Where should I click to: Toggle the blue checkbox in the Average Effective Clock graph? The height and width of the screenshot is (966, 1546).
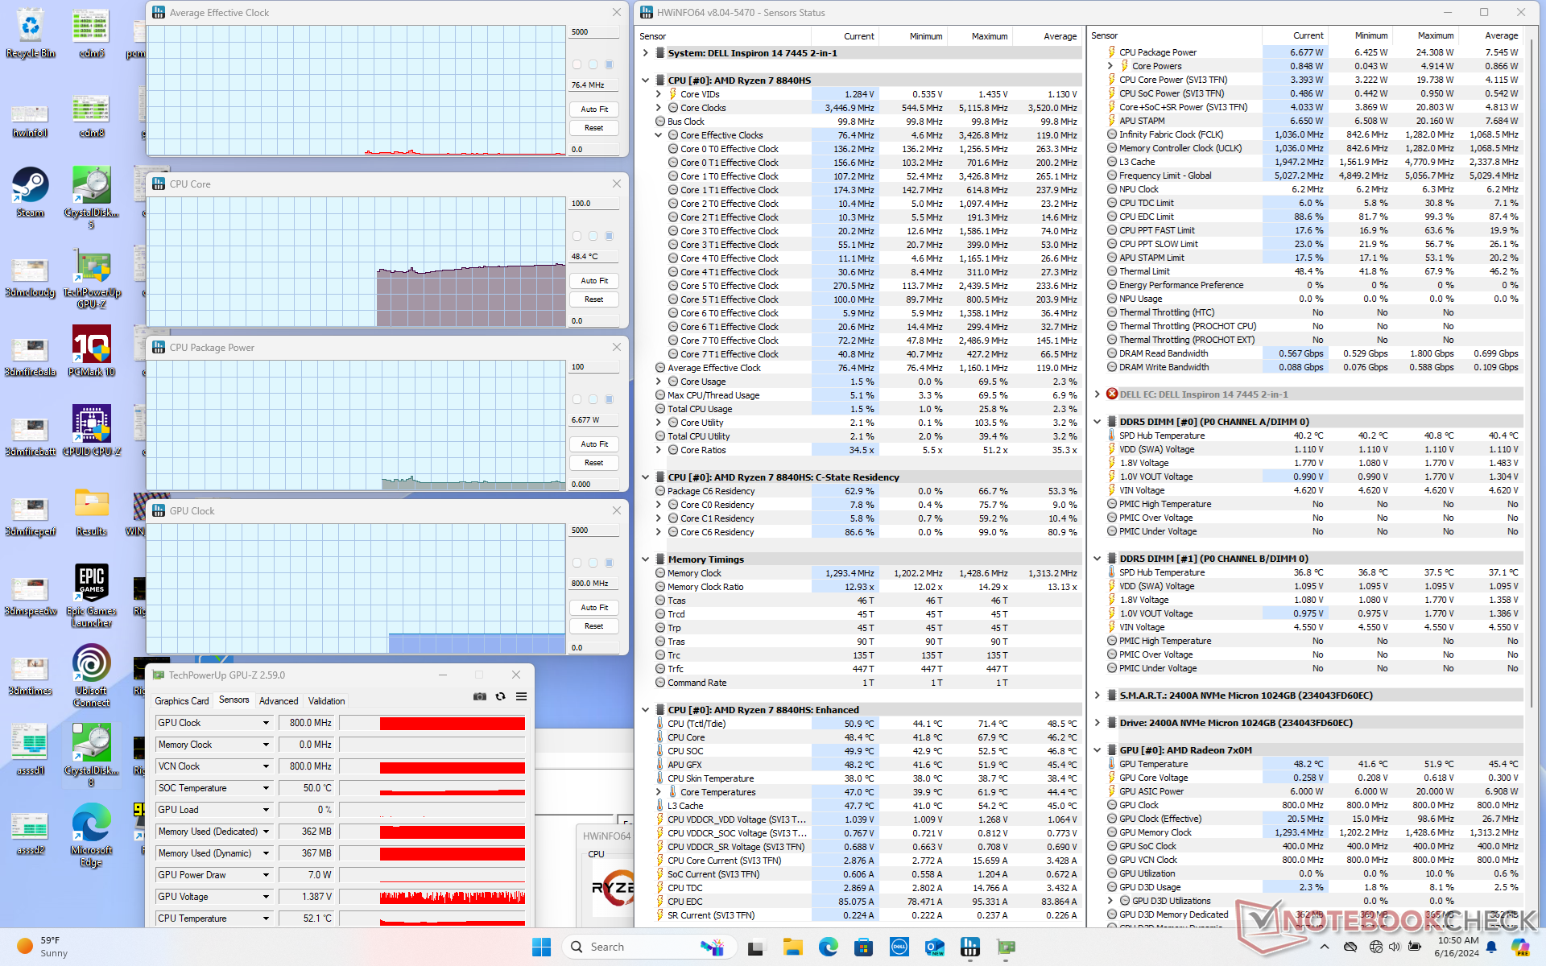610,64
